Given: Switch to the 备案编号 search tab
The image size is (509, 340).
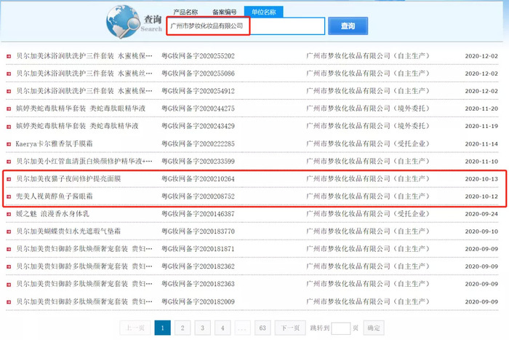Looking at the screenshot, I should click(x=224, y=12).
